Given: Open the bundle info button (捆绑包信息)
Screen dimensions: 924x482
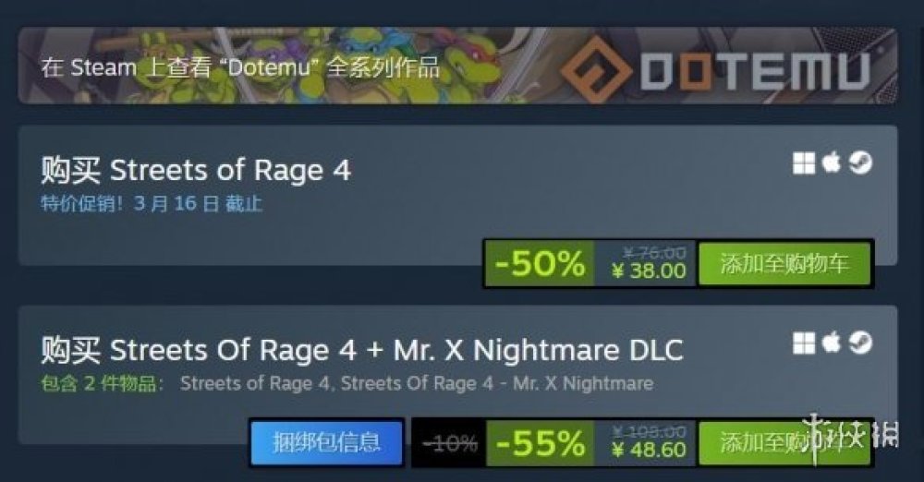Looking at the screenshot, I should [326, 442].
